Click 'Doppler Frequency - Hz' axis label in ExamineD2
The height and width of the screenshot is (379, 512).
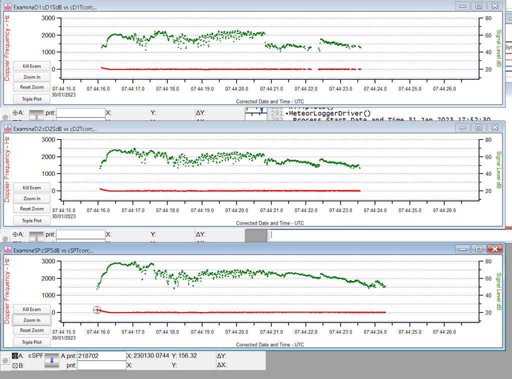[7, 169]
